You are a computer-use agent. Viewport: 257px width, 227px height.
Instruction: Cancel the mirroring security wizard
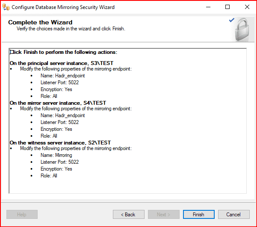[x=233, y=214]
